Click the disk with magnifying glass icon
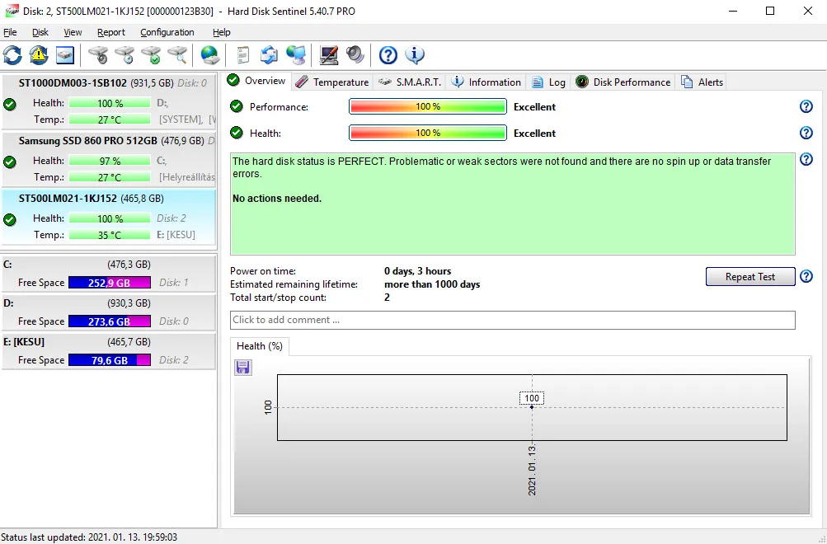 coord(178,55)
